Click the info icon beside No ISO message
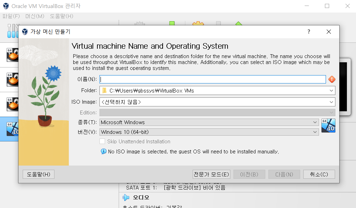The image size is (356, 208). [x=104, y=151]
